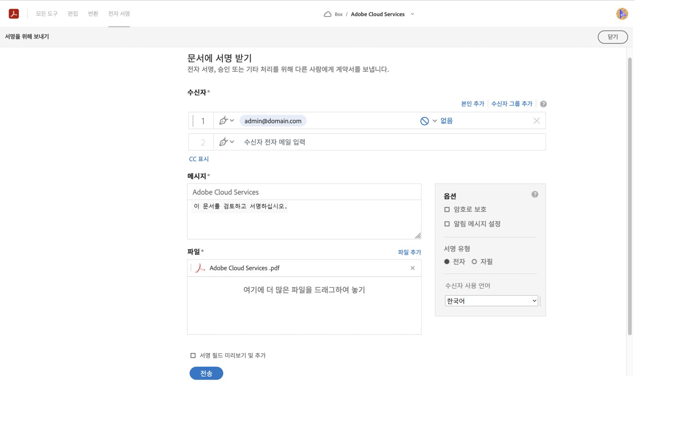Viewport: 683px width, 440px height.
Task: Click the message text area
Action: coord(304,219)
